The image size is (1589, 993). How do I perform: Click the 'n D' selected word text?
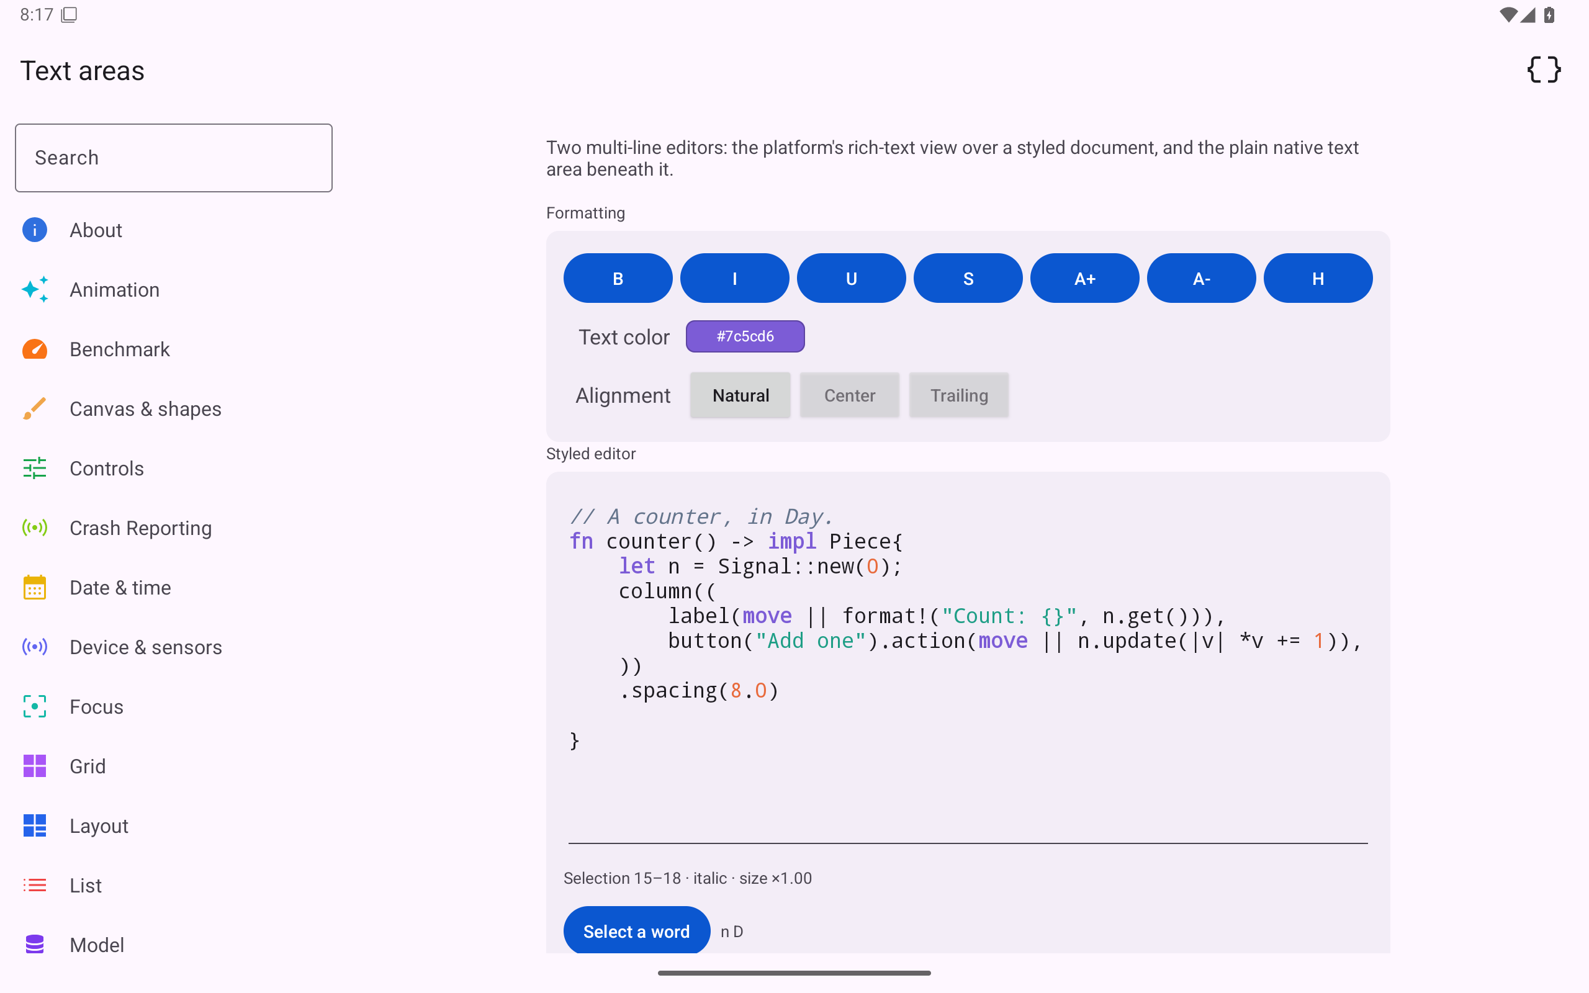pos(731,932)
